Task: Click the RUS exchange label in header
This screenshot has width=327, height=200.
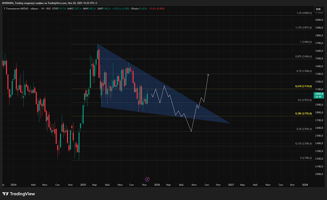Action: pyautogui.click(x=48, y=8)
